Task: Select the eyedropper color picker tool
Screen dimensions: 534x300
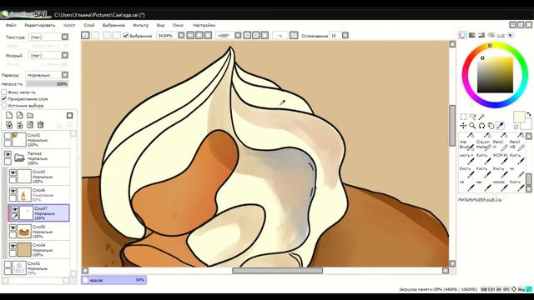Action: (500, 126)
